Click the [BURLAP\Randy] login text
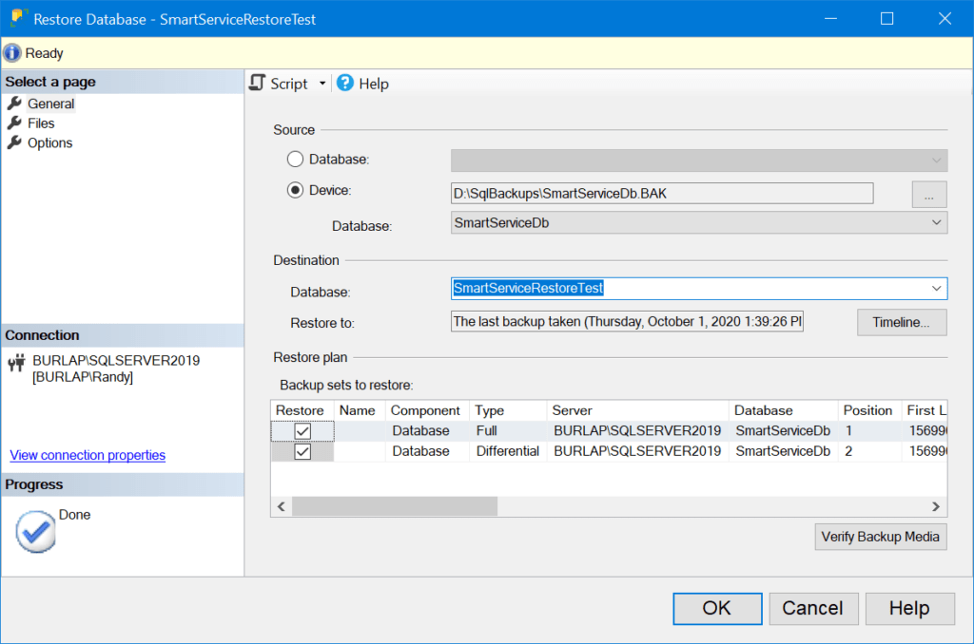Image resolution: width=974 pixels, height=644 pixels. (83, 376)
